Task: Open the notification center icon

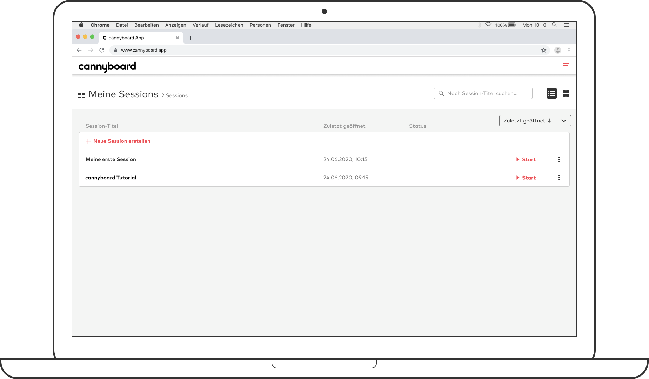Action: pos(566,25)
